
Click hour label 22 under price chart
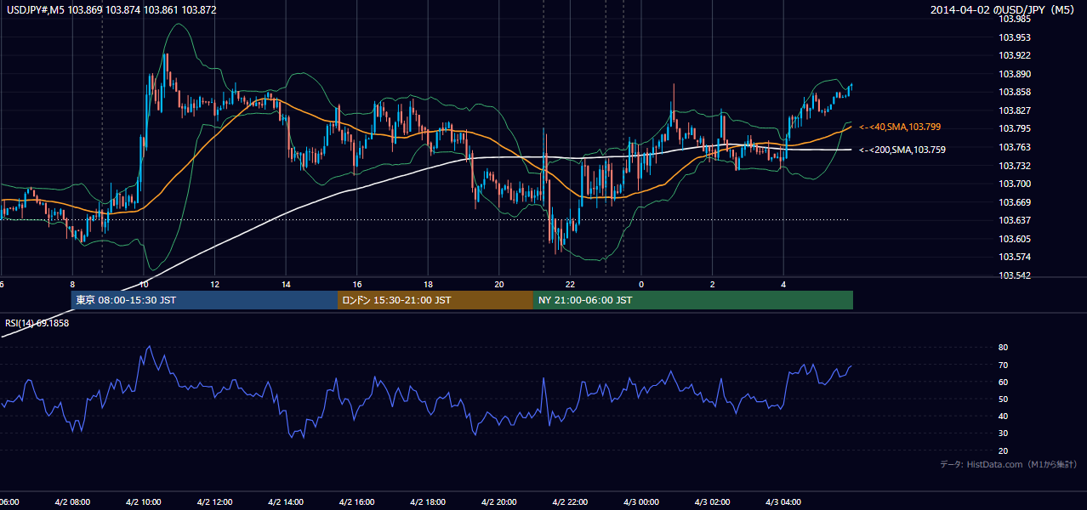click(571, 284)
